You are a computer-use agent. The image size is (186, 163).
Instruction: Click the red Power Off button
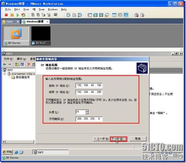6,15
